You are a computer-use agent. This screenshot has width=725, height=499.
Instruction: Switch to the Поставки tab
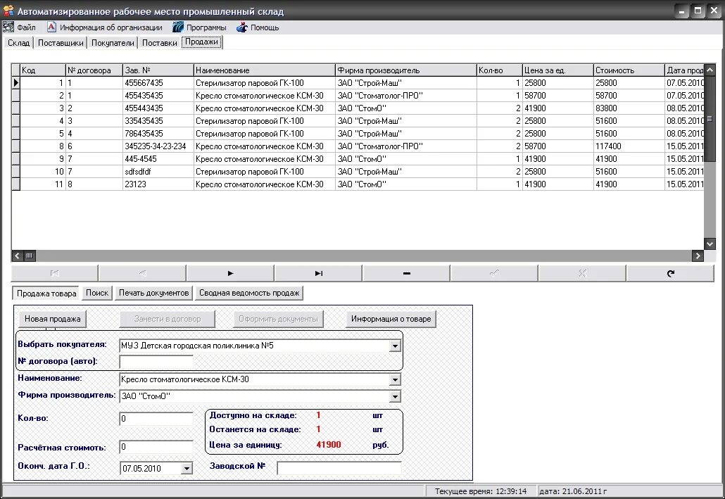(x=160, y=43)
